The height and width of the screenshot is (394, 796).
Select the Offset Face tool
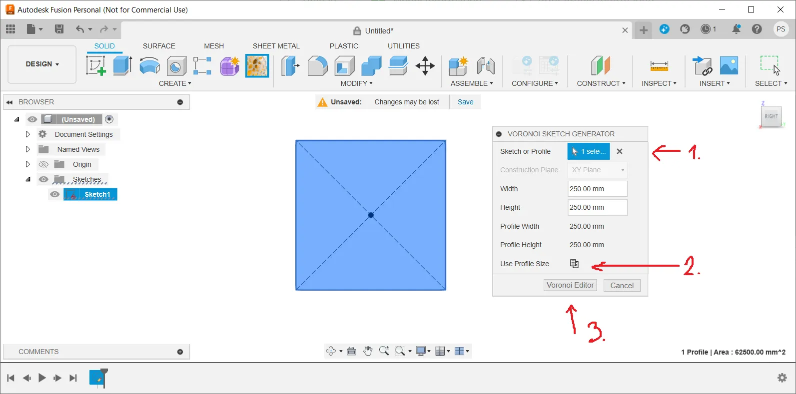(x=398, y=65)
